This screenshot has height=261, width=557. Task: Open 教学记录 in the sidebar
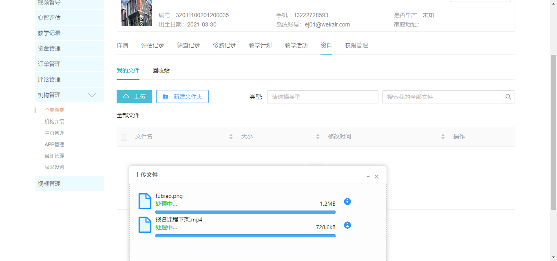pyautogui.click(x=69, y=33)
